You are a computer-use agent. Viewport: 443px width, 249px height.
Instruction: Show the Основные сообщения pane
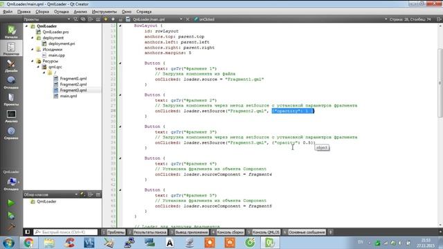(304, 232)
